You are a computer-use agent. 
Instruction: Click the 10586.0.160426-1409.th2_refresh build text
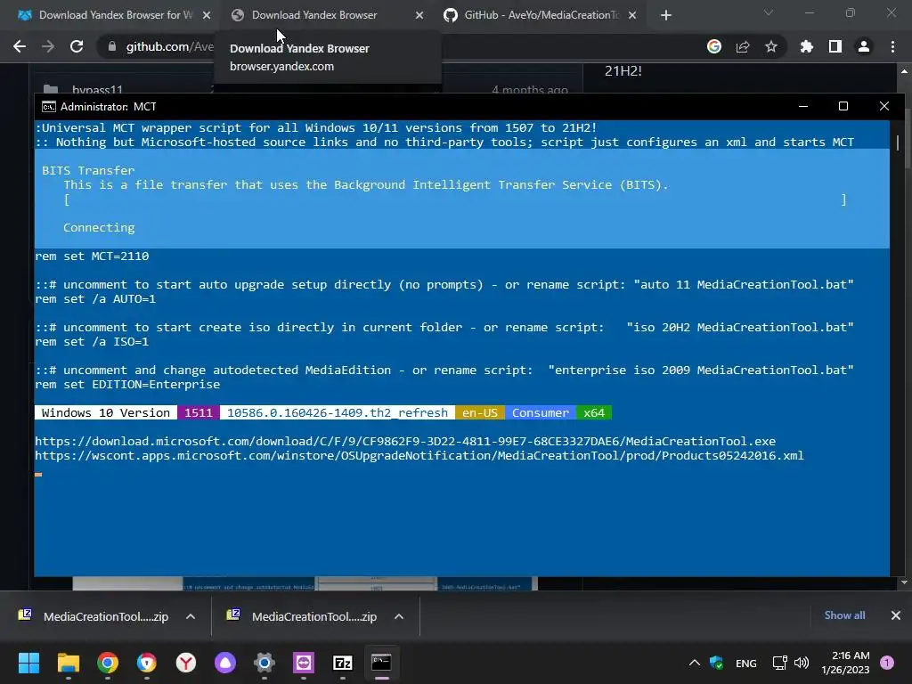(x=338, y=412)
